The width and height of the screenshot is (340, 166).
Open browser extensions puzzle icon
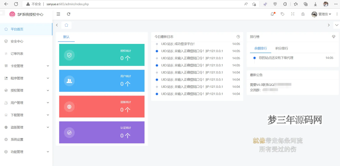click(285, 4)
